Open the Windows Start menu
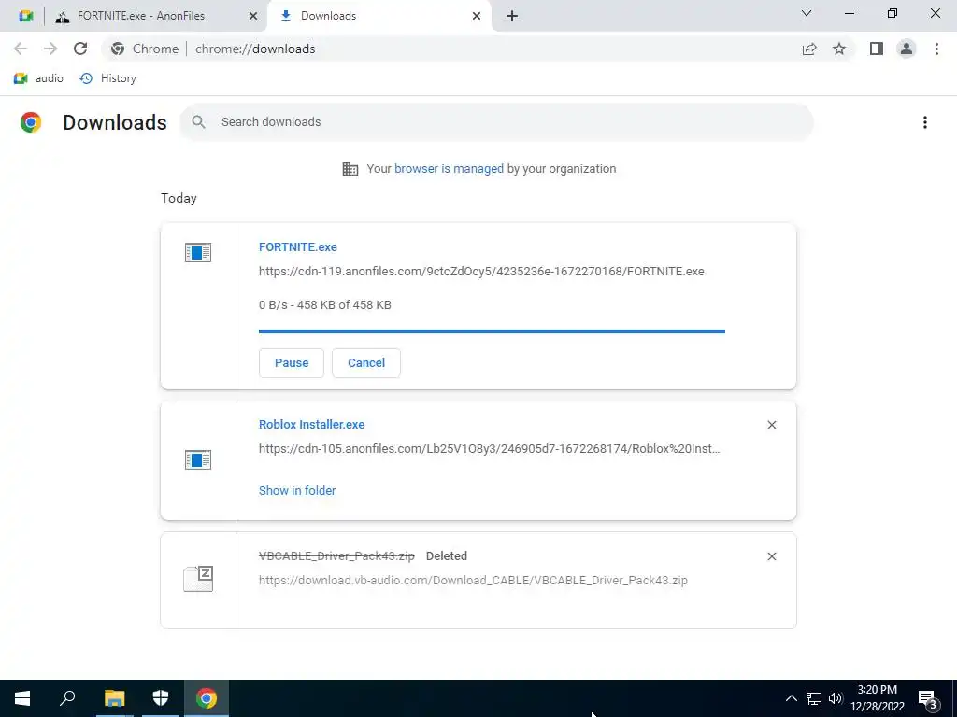 coord(22,698)
